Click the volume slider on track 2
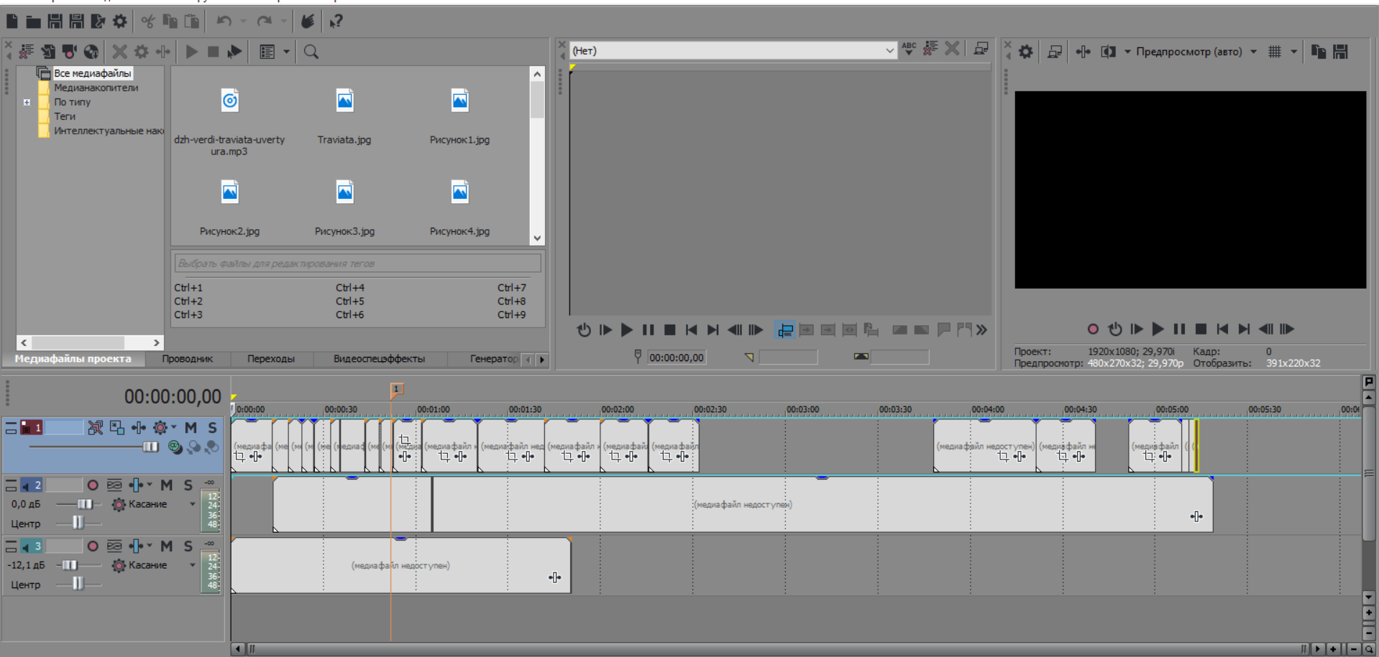 click(84, 504)
